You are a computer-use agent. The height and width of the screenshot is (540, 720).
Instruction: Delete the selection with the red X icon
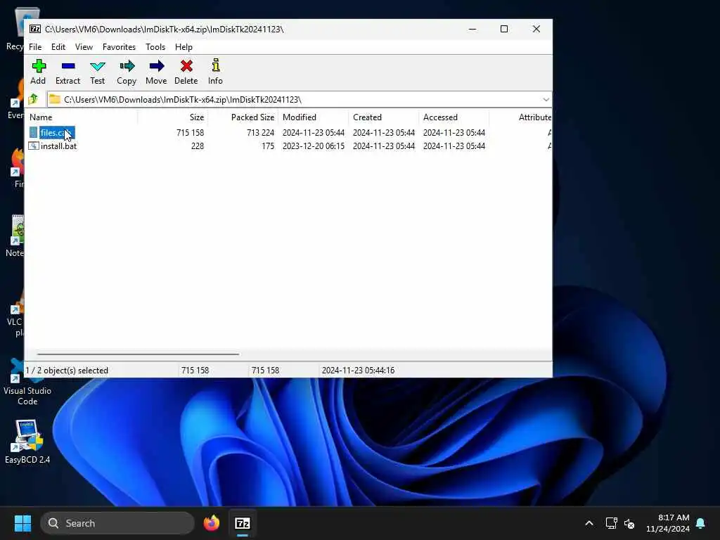click(186, 66)
